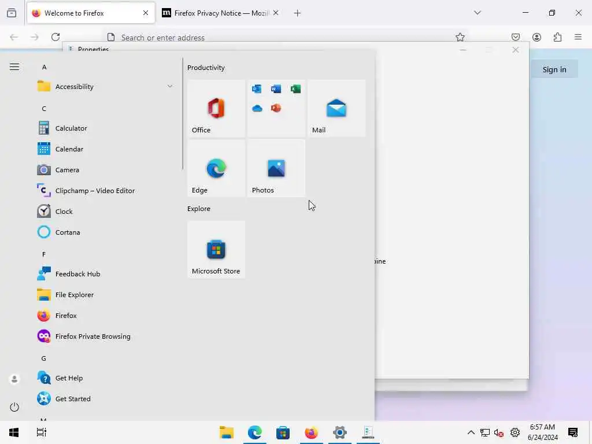This screenshot has width=592, height=444.
Task: Select the Explore group heading
Action: click(x=199, y=208)
